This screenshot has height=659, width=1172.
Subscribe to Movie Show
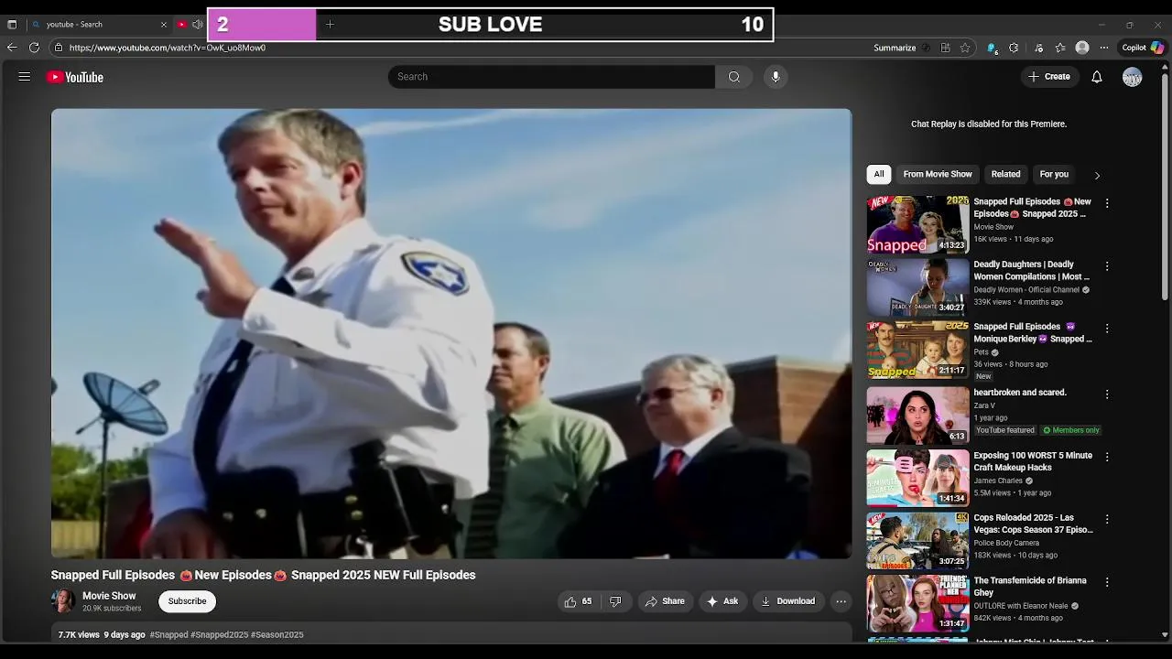coord(187,601)
